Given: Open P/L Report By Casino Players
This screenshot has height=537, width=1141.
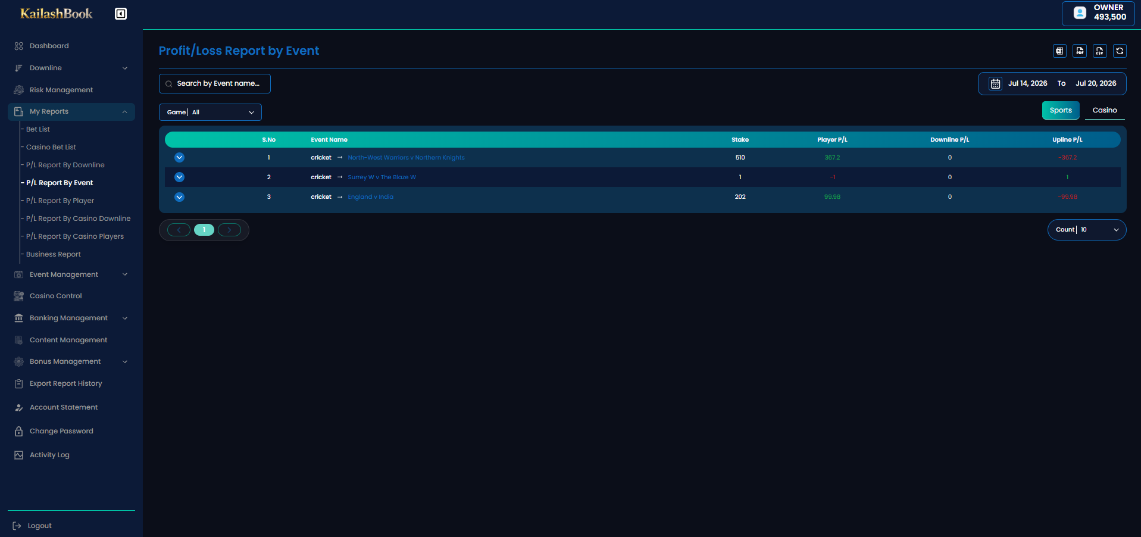Looking at the screenshot, I should pos(75,236).
